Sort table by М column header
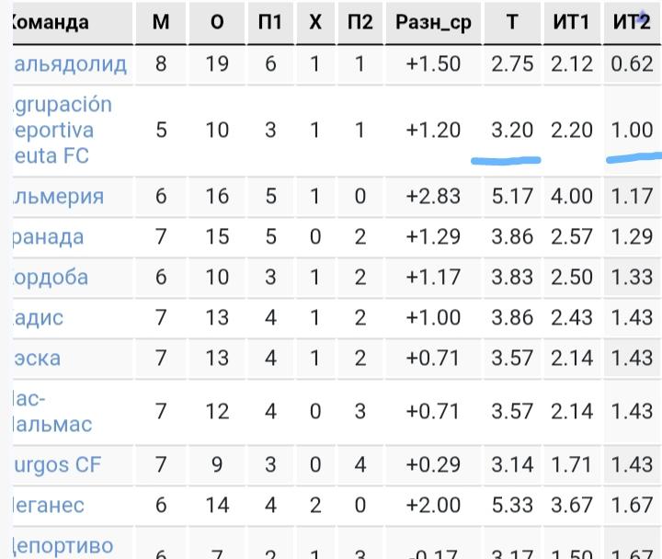 click(161, 22)
